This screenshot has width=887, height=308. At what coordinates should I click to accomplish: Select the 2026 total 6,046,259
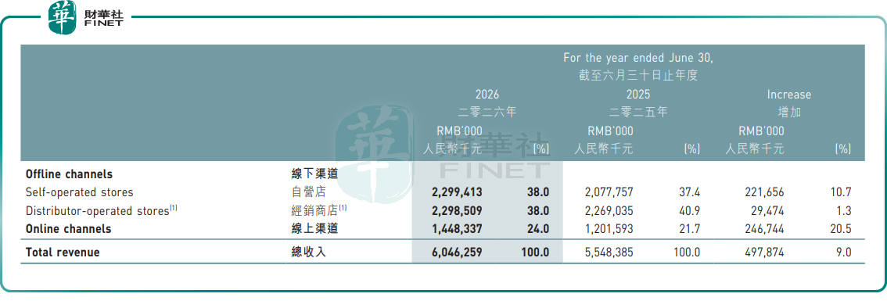point(457,252)
